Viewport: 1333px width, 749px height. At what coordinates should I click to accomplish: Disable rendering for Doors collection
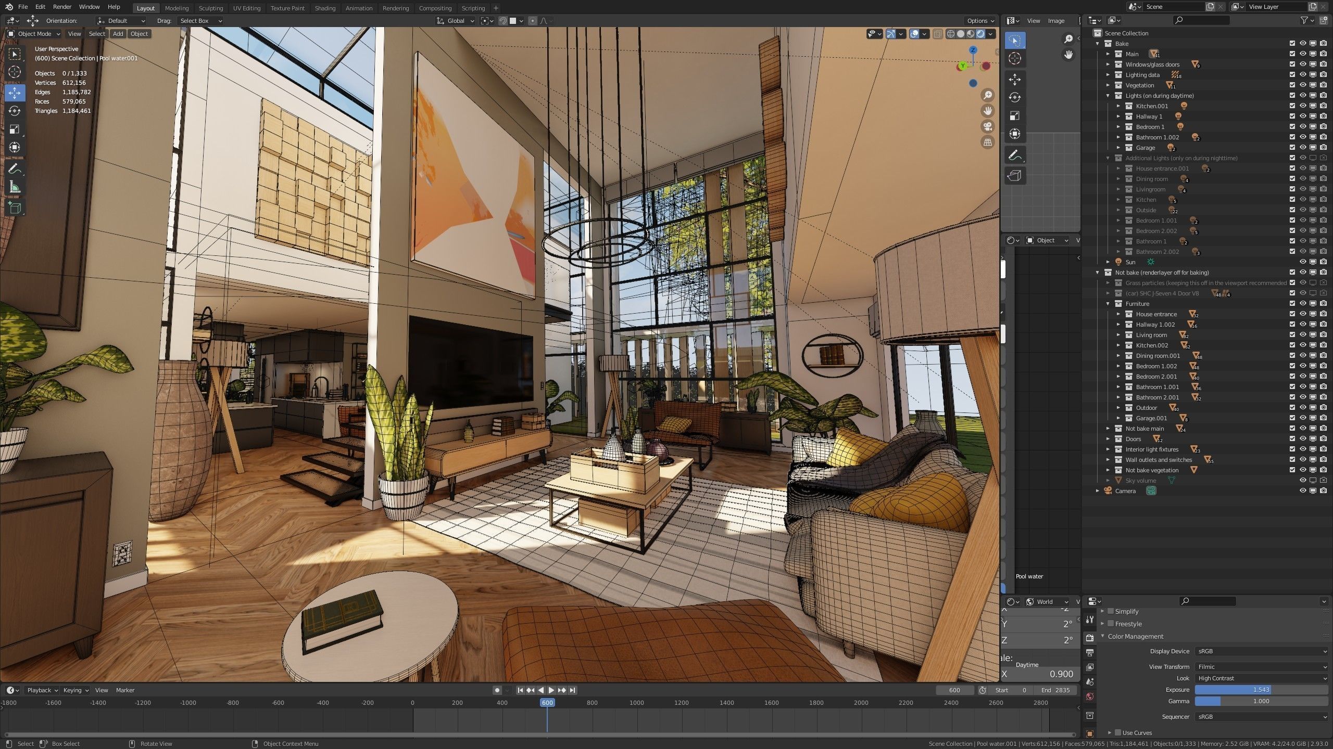coord(1323,439)
